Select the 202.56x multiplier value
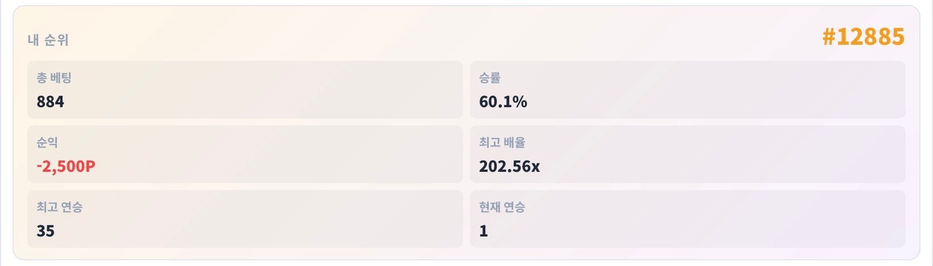Image resolution: width=933 pixels, height=266 pixels. (509, 167)
